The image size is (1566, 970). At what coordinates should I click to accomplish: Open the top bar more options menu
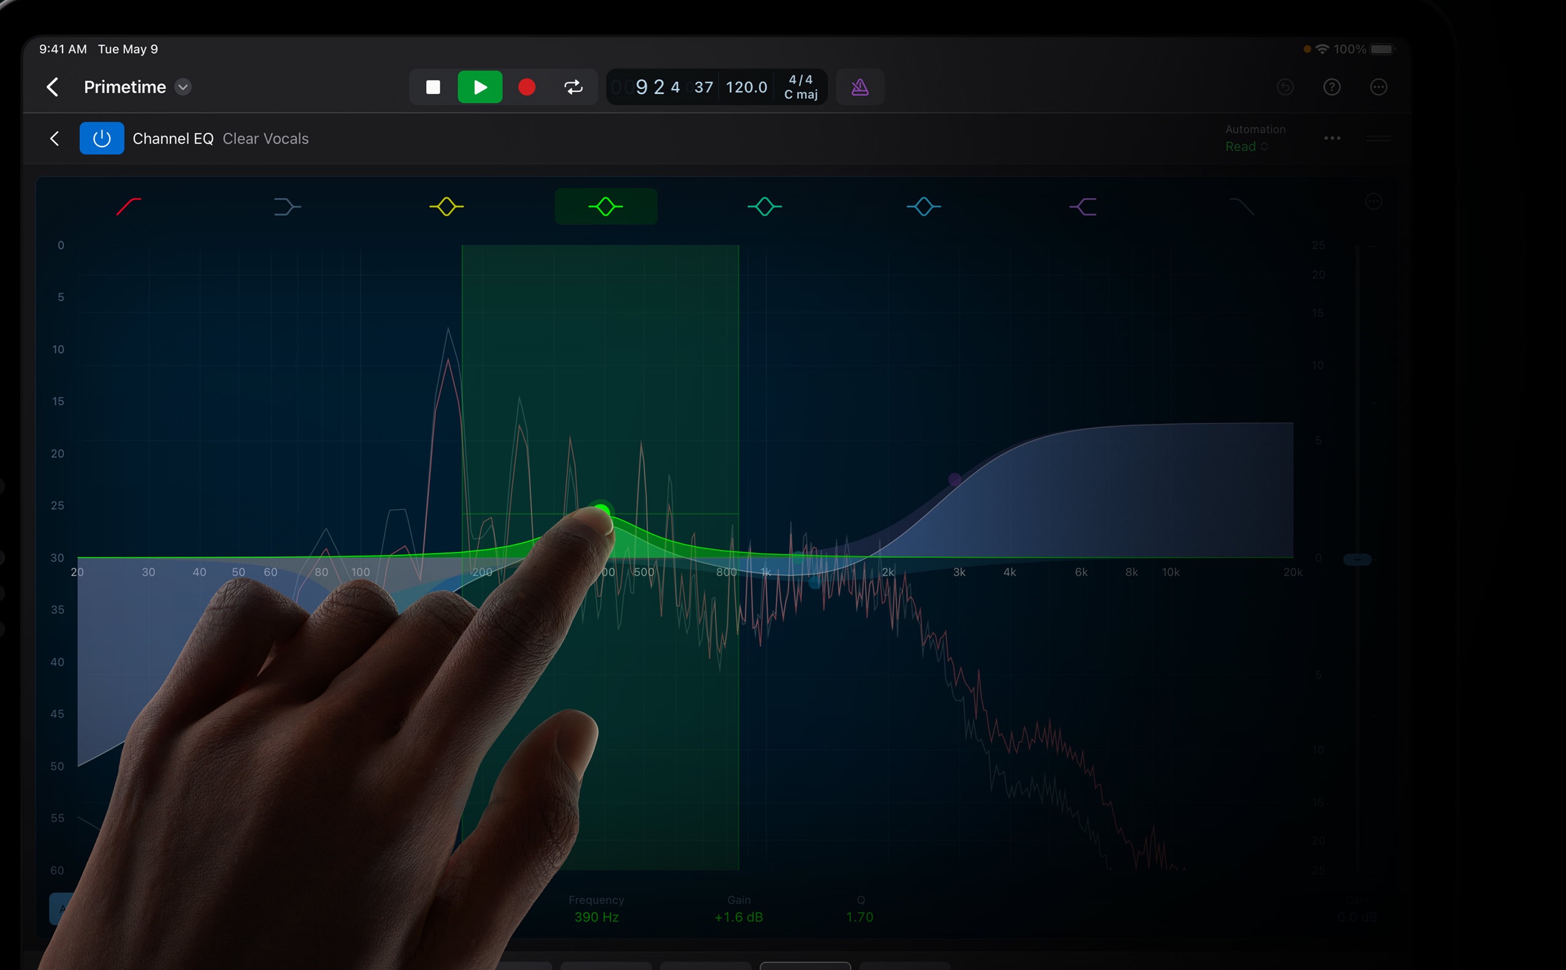pos(1378,87)
